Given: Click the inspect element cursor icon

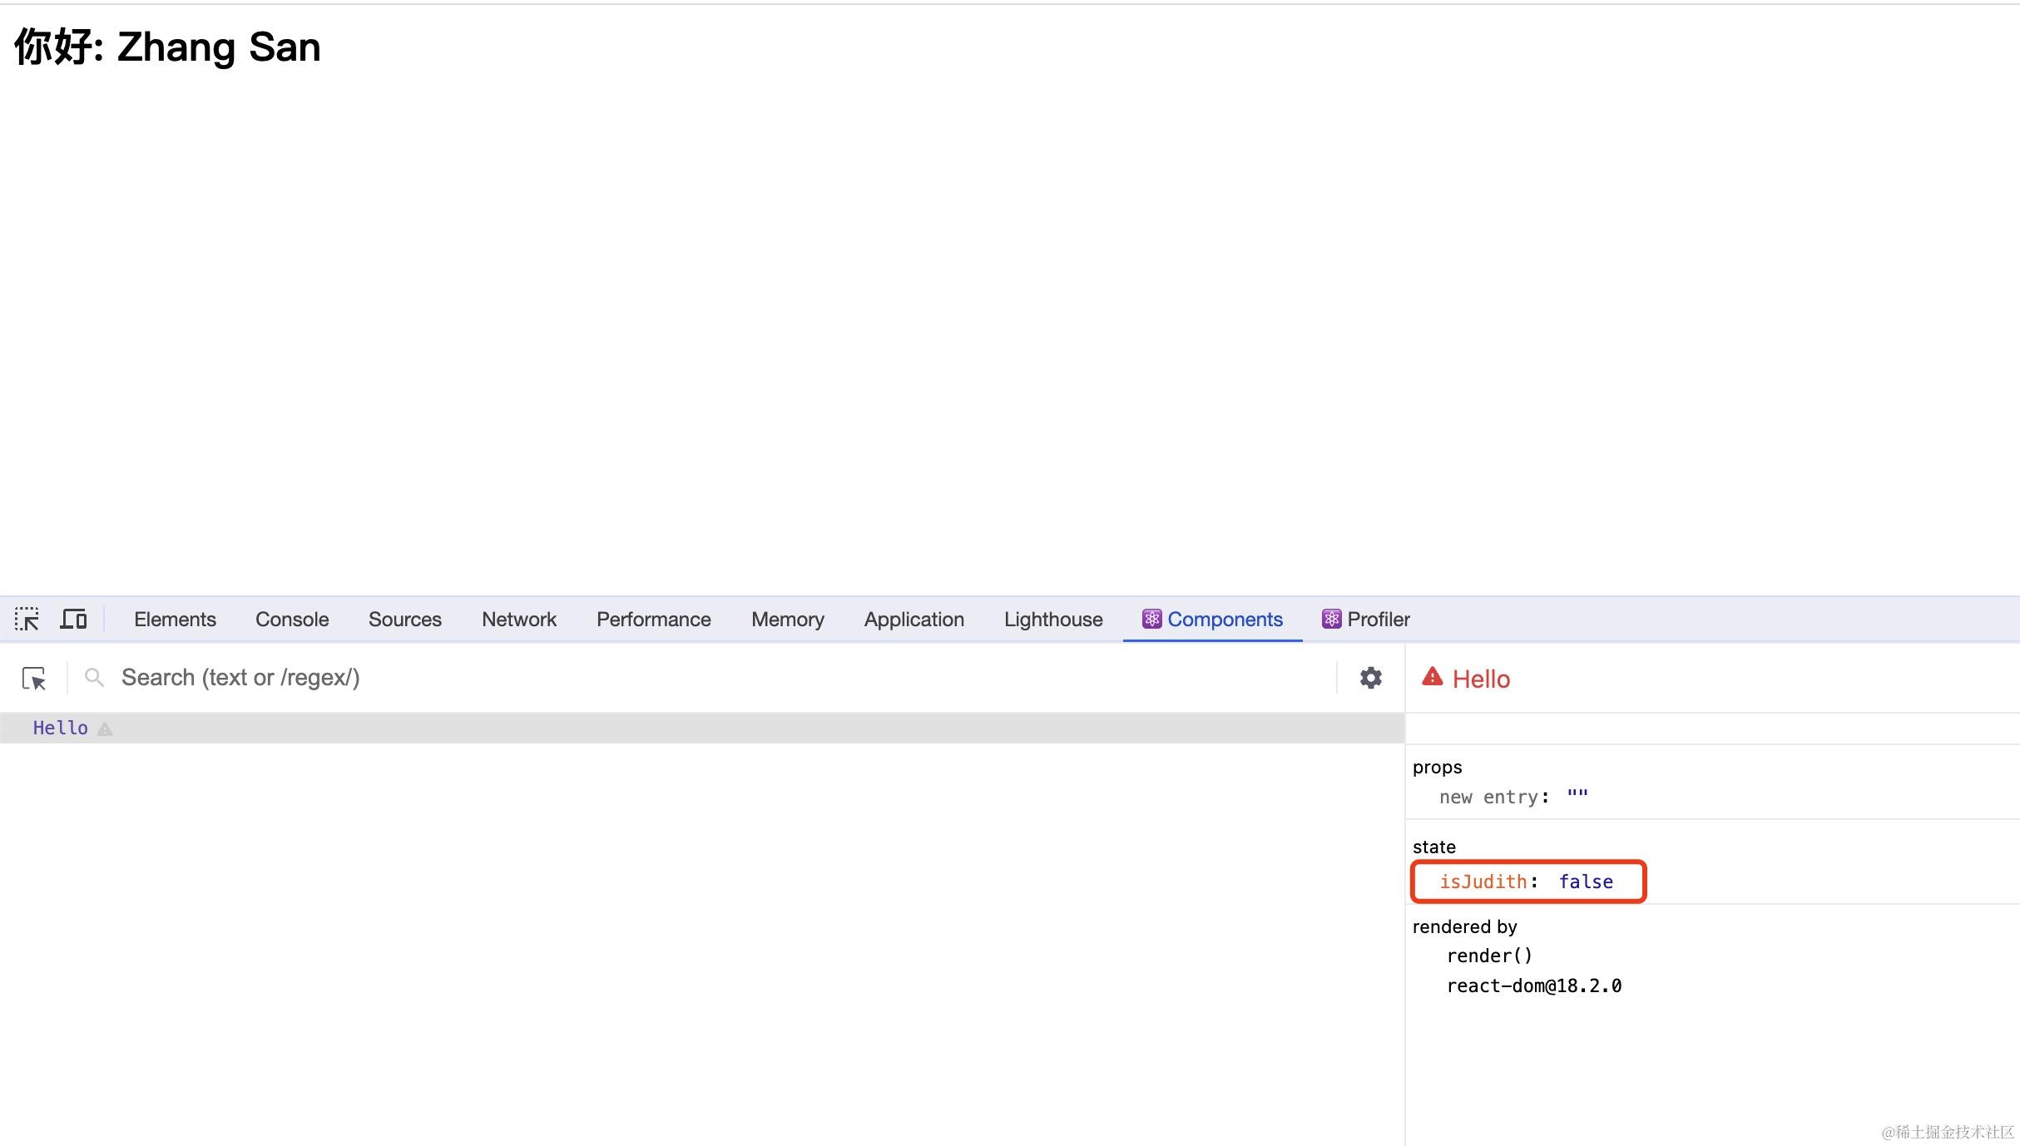Looking at the screenshot, I should click(x=27, y=619).
